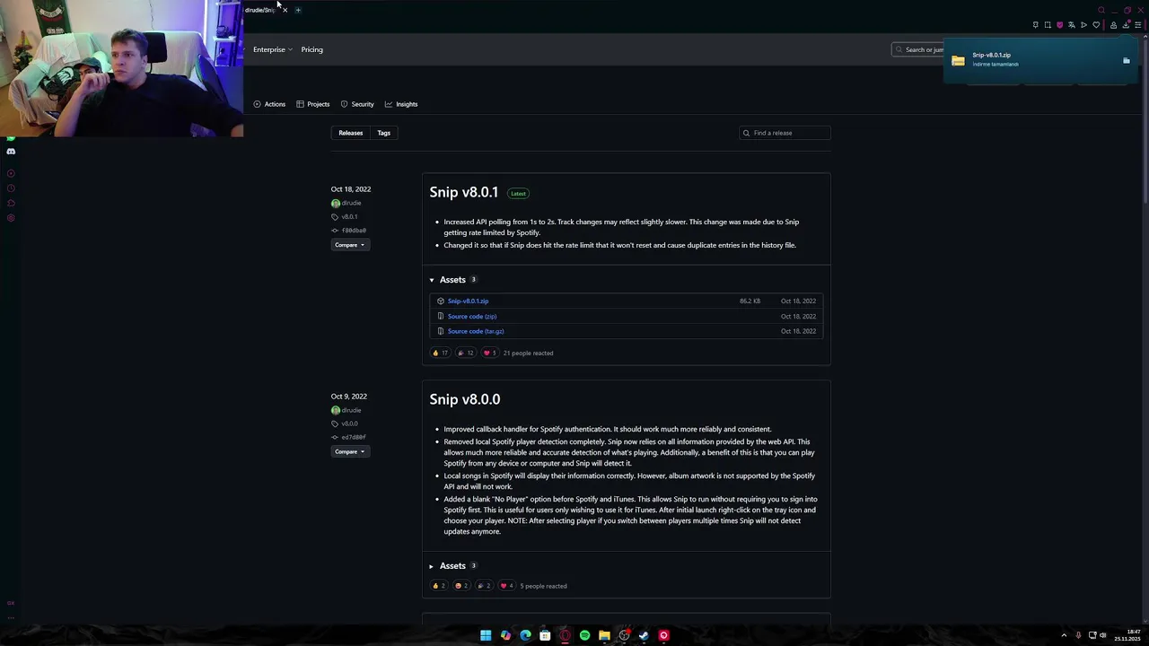Screen dimensions: 1149x646
Task: Click the snapshot capture icon in toolbar
Action: (x=1048, y=25)
